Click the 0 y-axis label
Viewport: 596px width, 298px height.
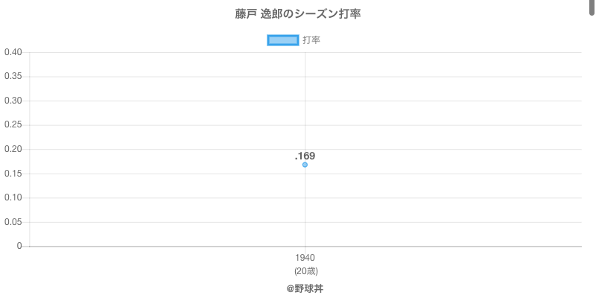20,246
